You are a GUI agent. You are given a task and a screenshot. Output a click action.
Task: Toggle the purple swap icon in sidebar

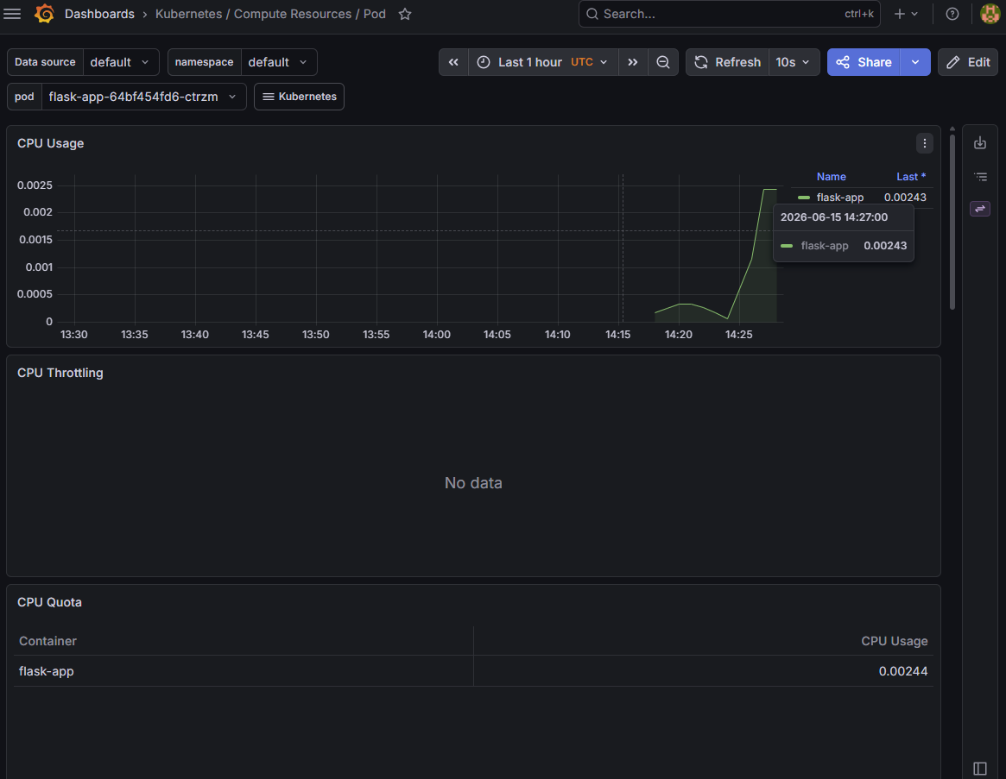point(980,209)
